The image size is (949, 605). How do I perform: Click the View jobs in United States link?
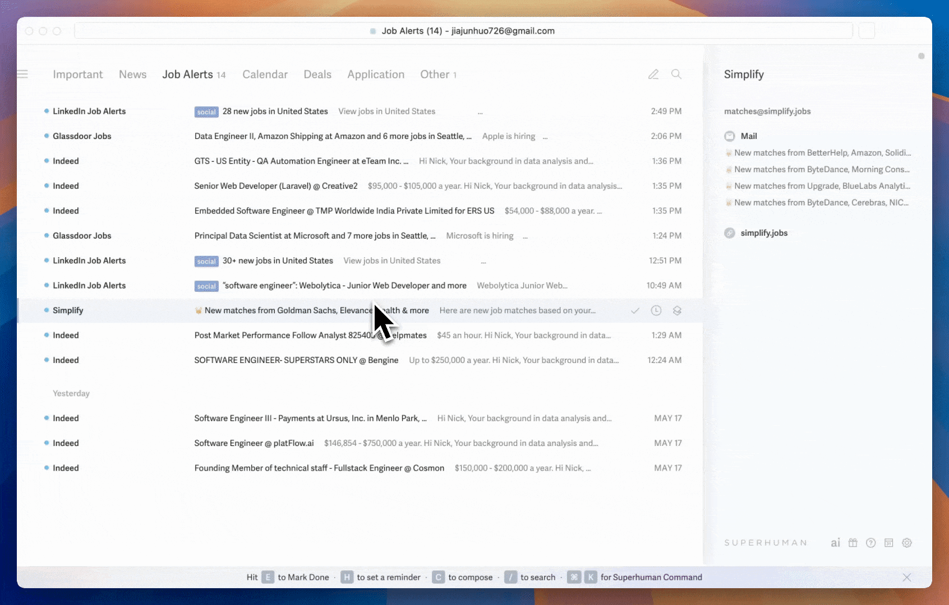tap(386, 111)
